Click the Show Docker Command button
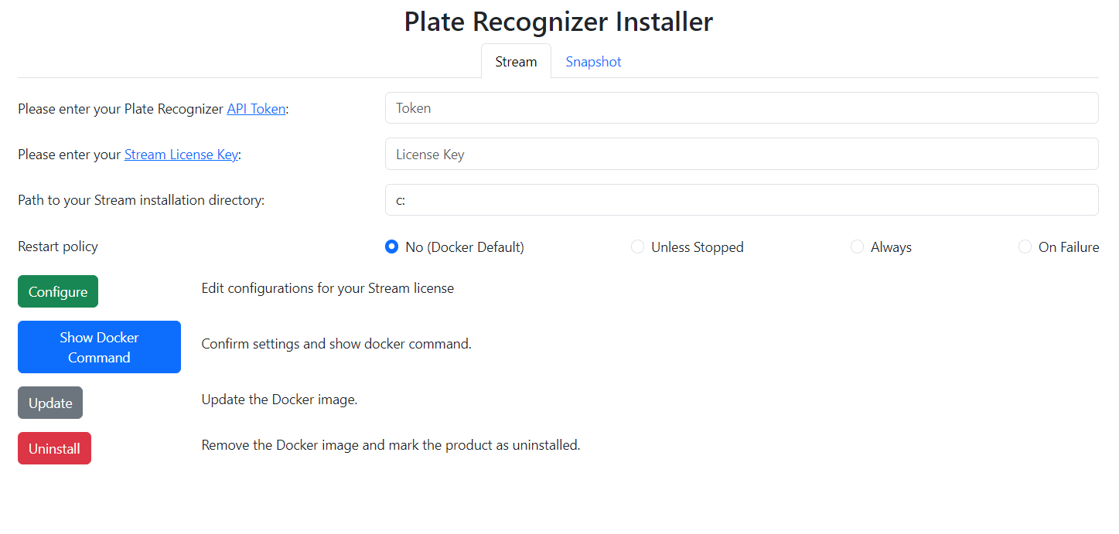Image resolution: width=1119 pixels, height=534 pixels. [x=99, y=347]
